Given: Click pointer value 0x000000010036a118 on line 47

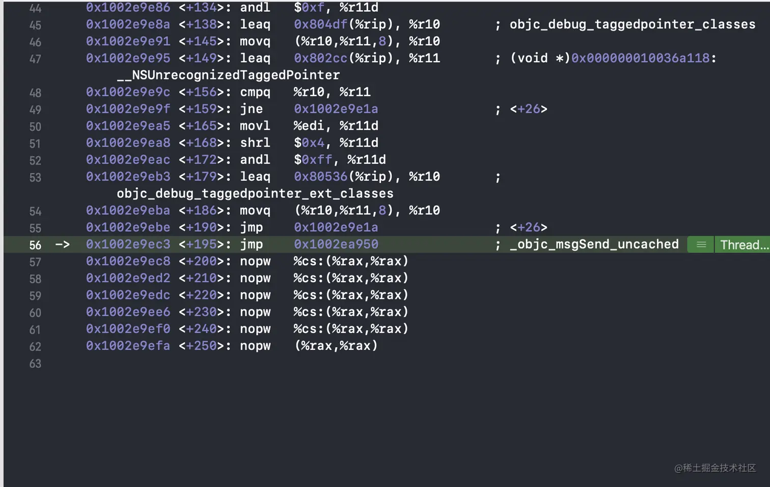Looking at the screenshot, I should pyautogui.click(x=640, y=58).
